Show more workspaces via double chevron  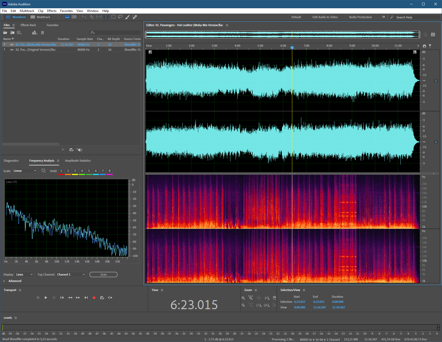coord(384,17)
